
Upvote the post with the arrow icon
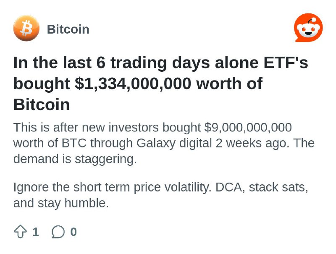20,231
